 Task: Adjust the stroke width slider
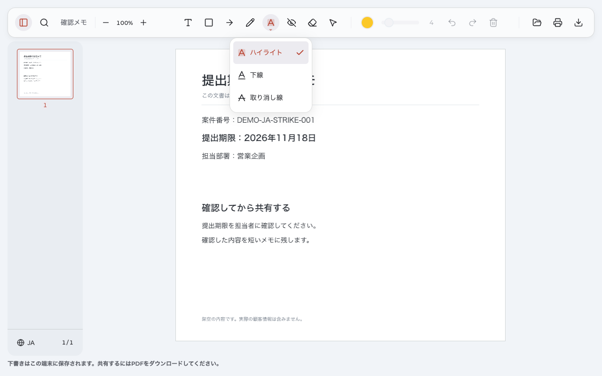pos(400,23)
